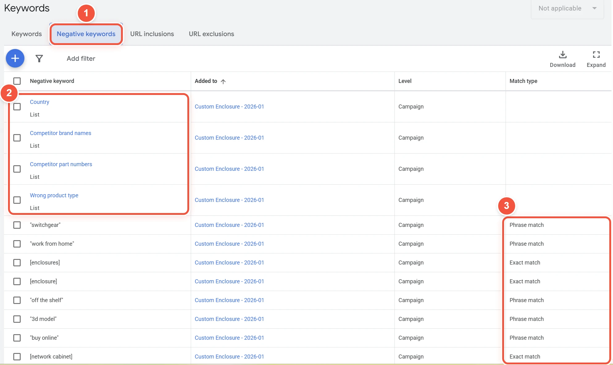613x365 pixels.
Task: Open campaign link in [network cabinet] row
Action: click(x=229, y=357)
